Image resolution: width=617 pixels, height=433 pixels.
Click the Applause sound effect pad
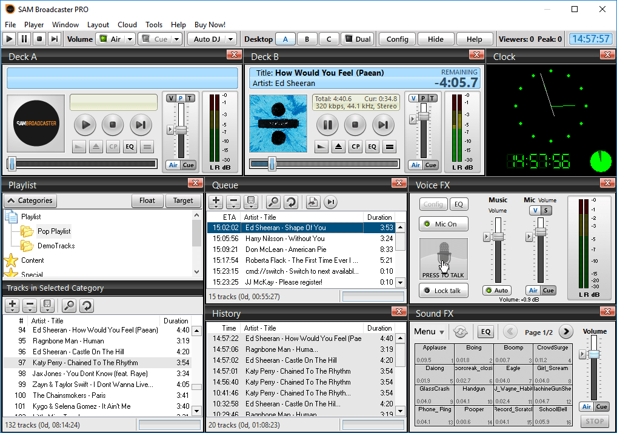(x=435, y=354)
